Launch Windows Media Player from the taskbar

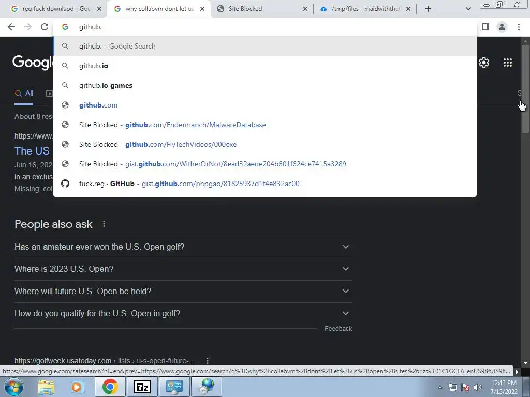point(77,387)
